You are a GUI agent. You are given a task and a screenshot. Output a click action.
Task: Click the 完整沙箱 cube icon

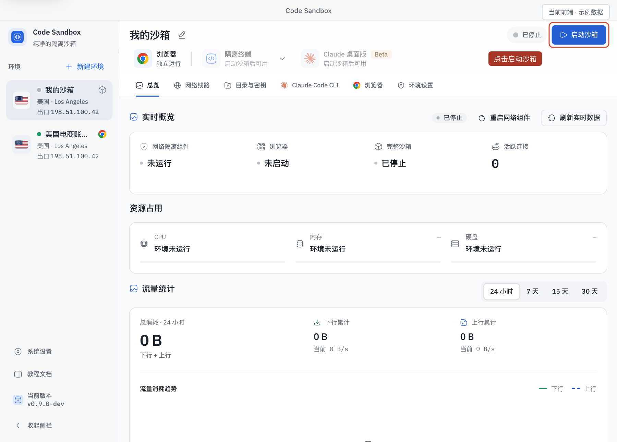coord(378,147)
